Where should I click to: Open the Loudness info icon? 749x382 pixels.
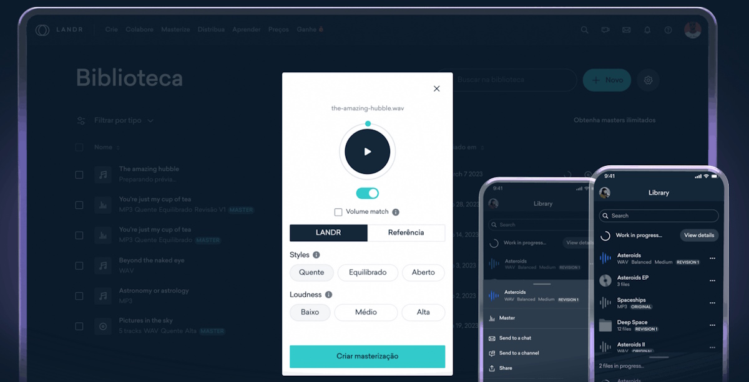coord(328,295)
